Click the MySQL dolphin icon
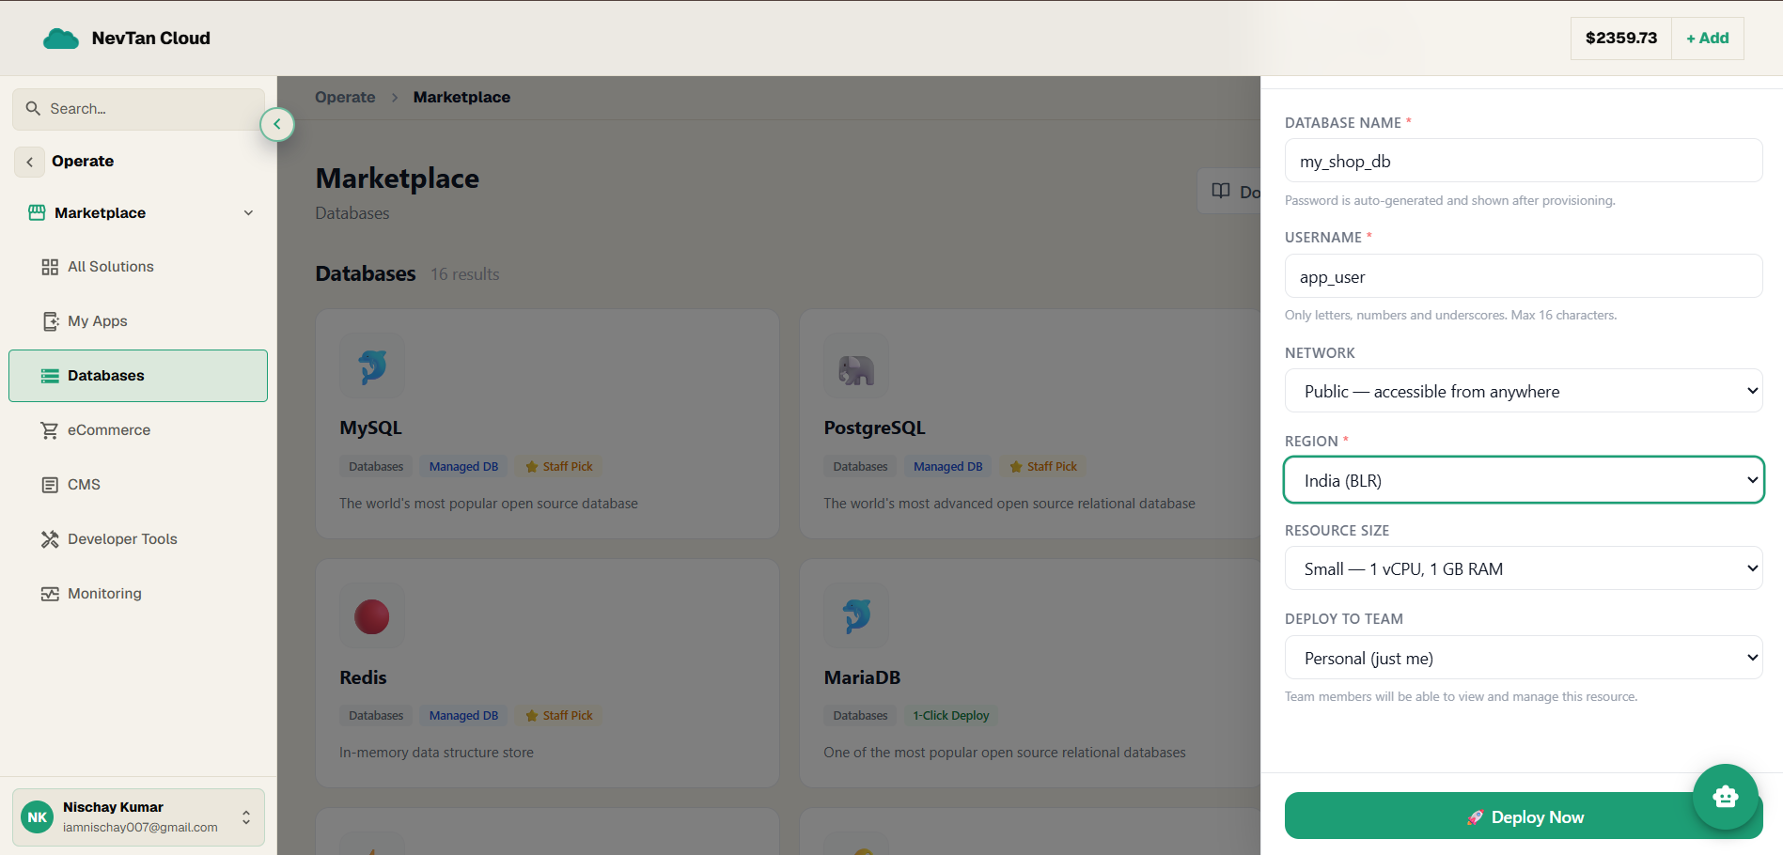Screen dimensions: 1783x855 [x=372, y=365]
